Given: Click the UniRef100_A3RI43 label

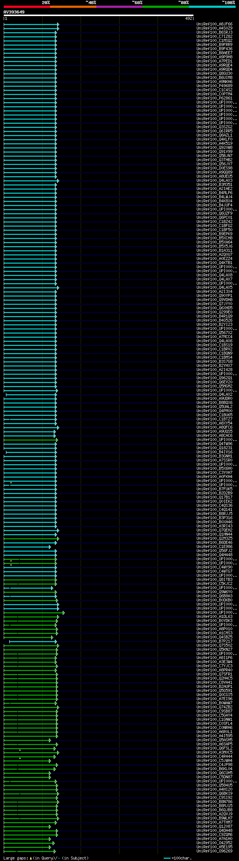Looking at the screenshot, I should click(214, 526).
